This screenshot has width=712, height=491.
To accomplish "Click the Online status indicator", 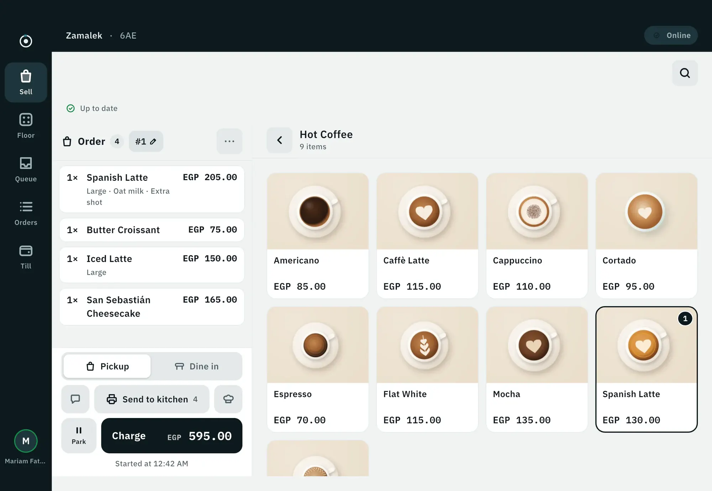I will 671,35.
